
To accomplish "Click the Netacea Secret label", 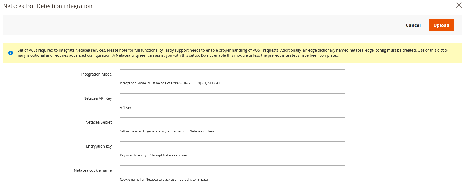I will (x=98, y=122).
